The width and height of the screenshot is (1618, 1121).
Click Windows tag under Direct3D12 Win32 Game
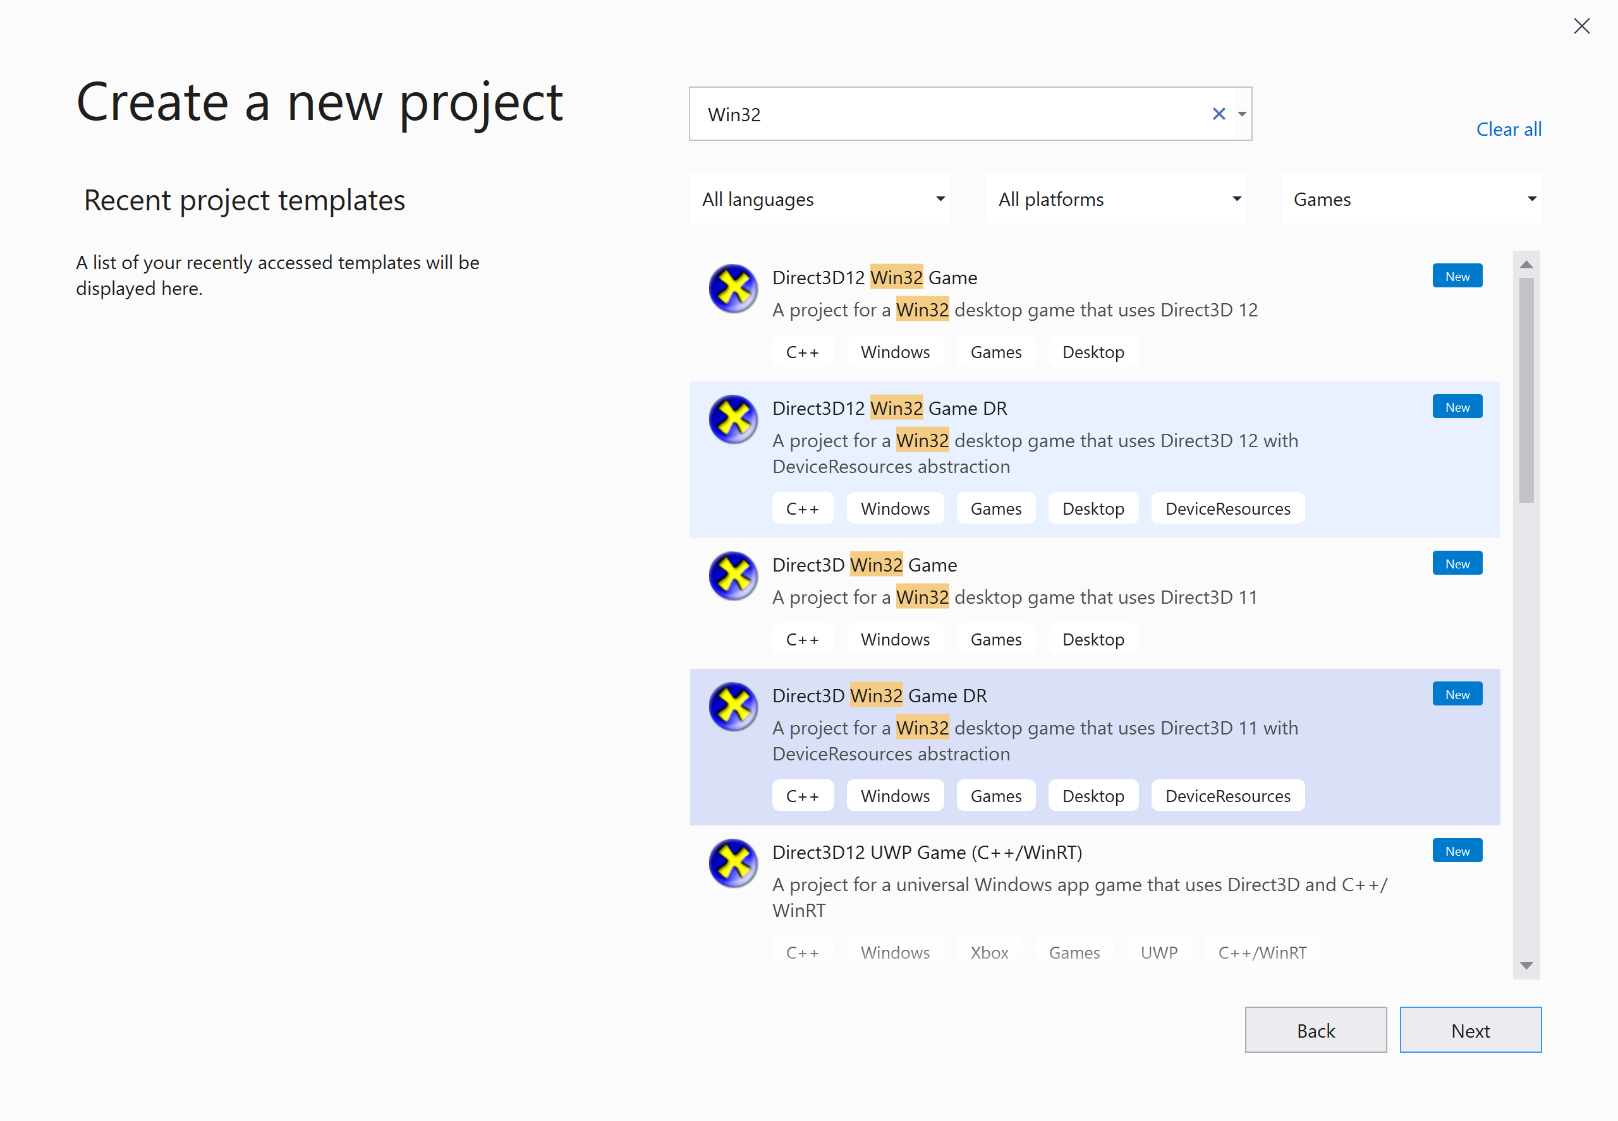(895, 352)
